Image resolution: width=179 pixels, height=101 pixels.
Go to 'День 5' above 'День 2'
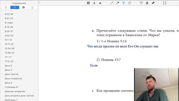(8, 66)
